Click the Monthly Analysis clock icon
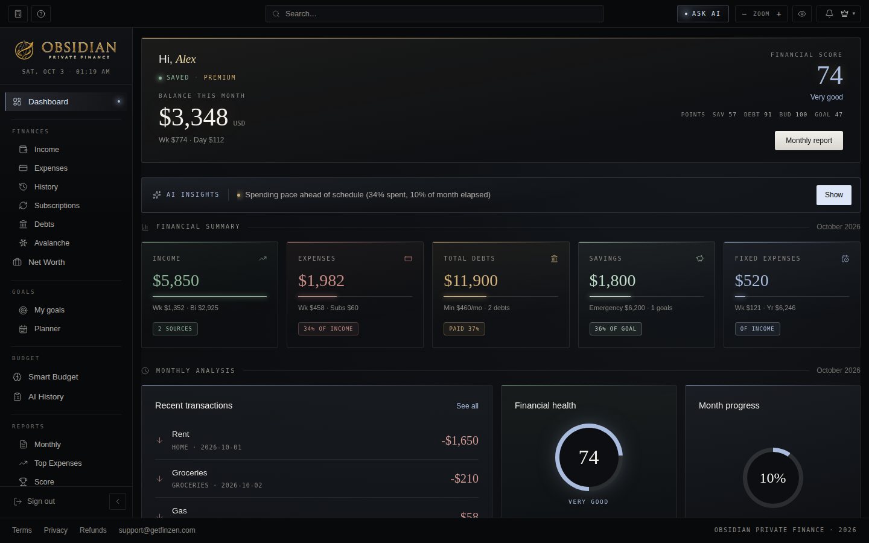This screenshot has height=543, width=869. pyautogui.click(x=145, y=370)
